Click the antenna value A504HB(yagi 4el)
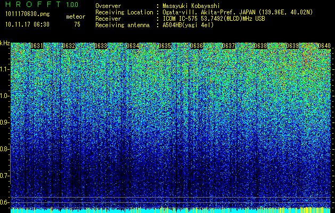The image size is (335, 213). (188, 25)
